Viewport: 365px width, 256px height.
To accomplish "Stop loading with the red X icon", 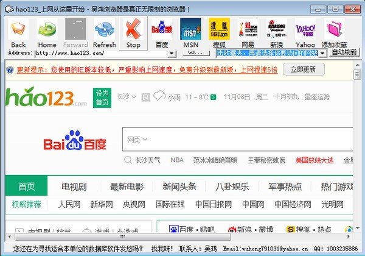I will (x=133, y=29).
